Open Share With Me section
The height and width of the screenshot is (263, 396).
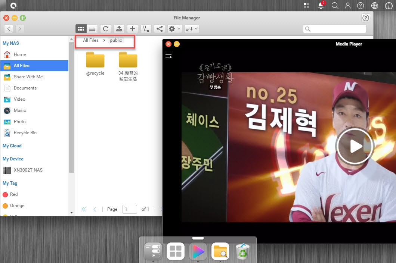point(34,77)
